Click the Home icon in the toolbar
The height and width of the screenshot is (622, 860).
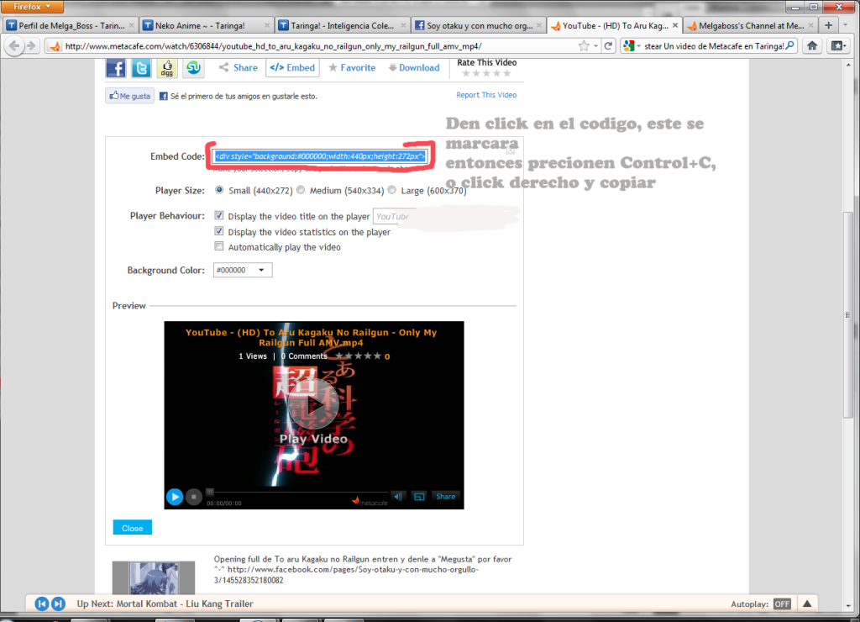pos(812,46)
